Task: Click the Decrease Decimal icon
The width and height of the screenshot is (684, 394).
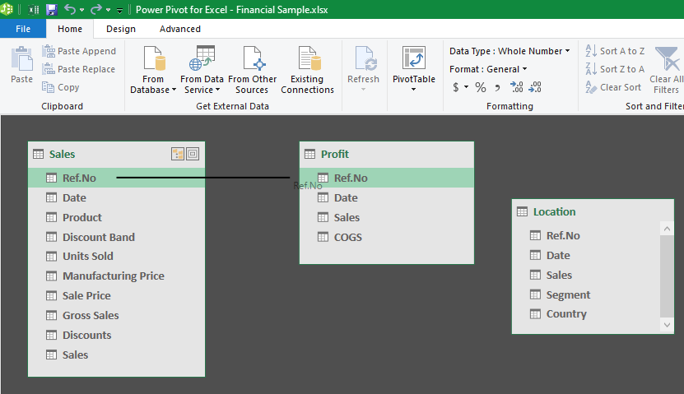Action: point(535,87)
